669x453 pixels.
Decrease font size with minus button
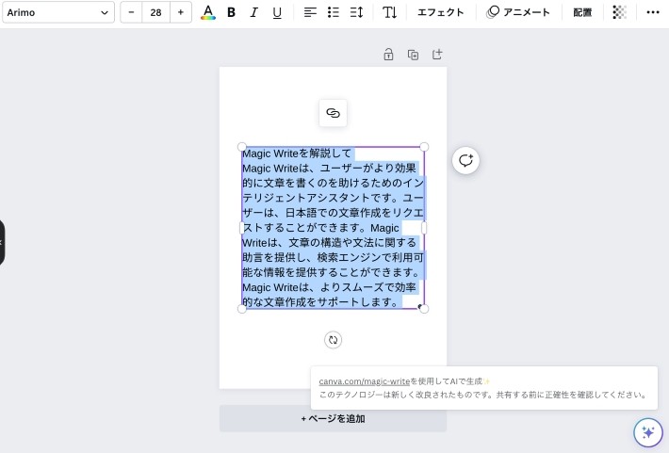[x=131, y=12]
